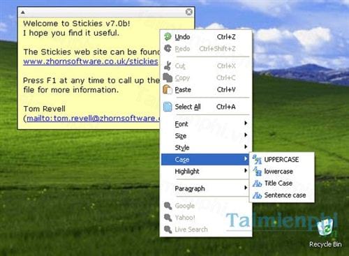The height and width of the screenshot is (256, 349).
Task: Click the Ctrl+C shortcut text
Action: (226, 78)
